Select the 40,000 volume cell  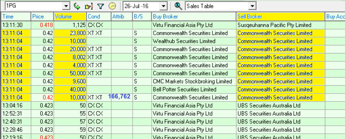[x=70, y=89]
